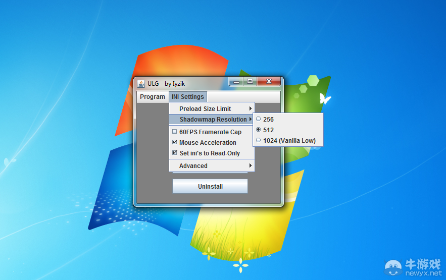Viewport: 446px width, 280px height.
Task: Pick 1024 (Vanilla Low) resolution
Action: (258, 140)
